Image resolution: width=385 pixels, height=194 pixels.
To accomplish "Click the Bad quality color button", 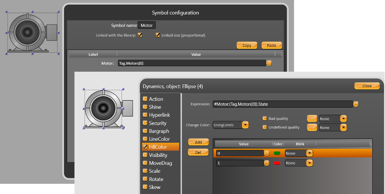I will pos(312,118).
